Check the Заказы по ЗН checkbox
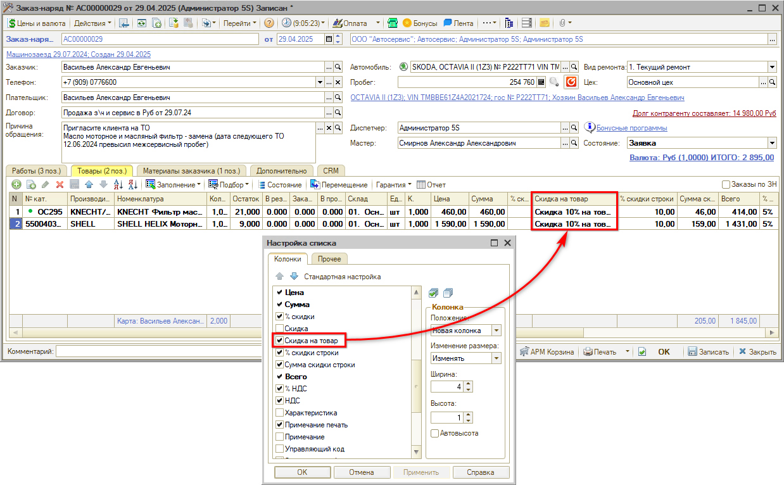The height and width of the screenshot is (485, 784). pyautogui.click(x=726, y=185)
